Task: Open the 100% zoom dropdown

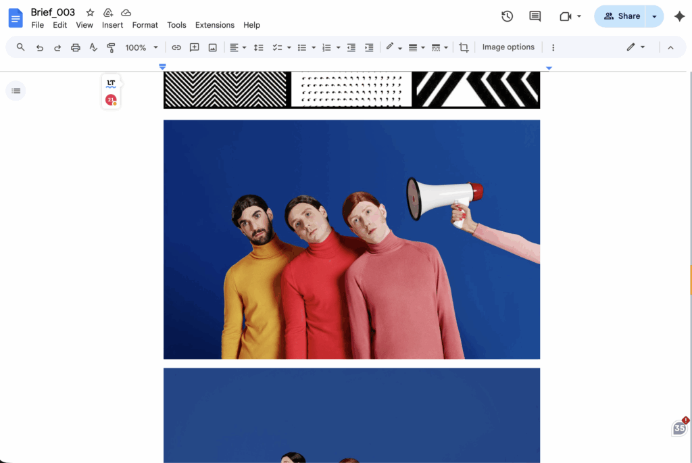Action: click(x=141, y=47)
